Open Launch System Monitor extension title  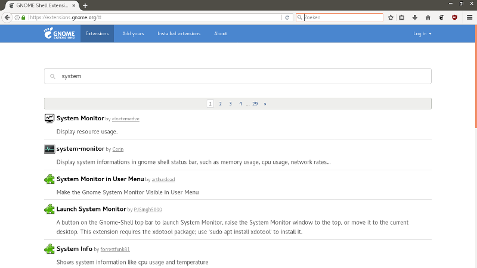[x=91, y=209]
